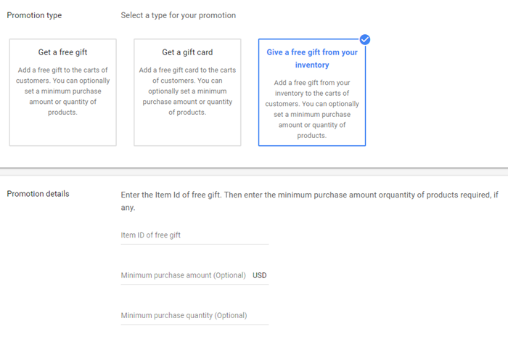Select "Give a free gift from your inventory" title
Screen dimensions: 508x337
[312, 59]
